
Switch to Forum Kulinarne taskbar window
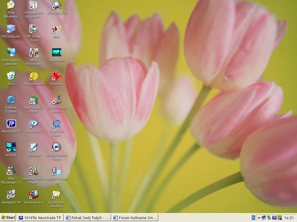[x=135, y=218]
